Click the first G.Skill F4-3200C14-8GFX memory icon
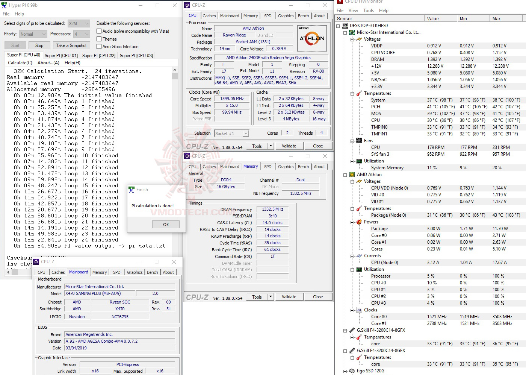The height and width of the screenshot is (375, 526). 352,330
